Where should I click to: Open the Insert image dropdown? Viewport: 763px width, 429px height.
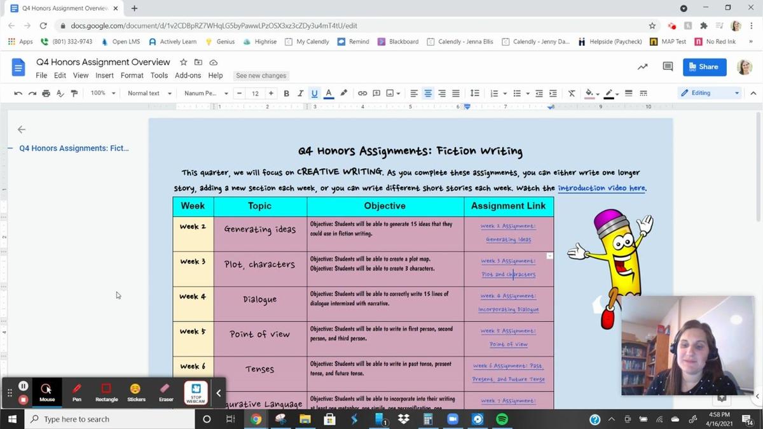point(394,93)
